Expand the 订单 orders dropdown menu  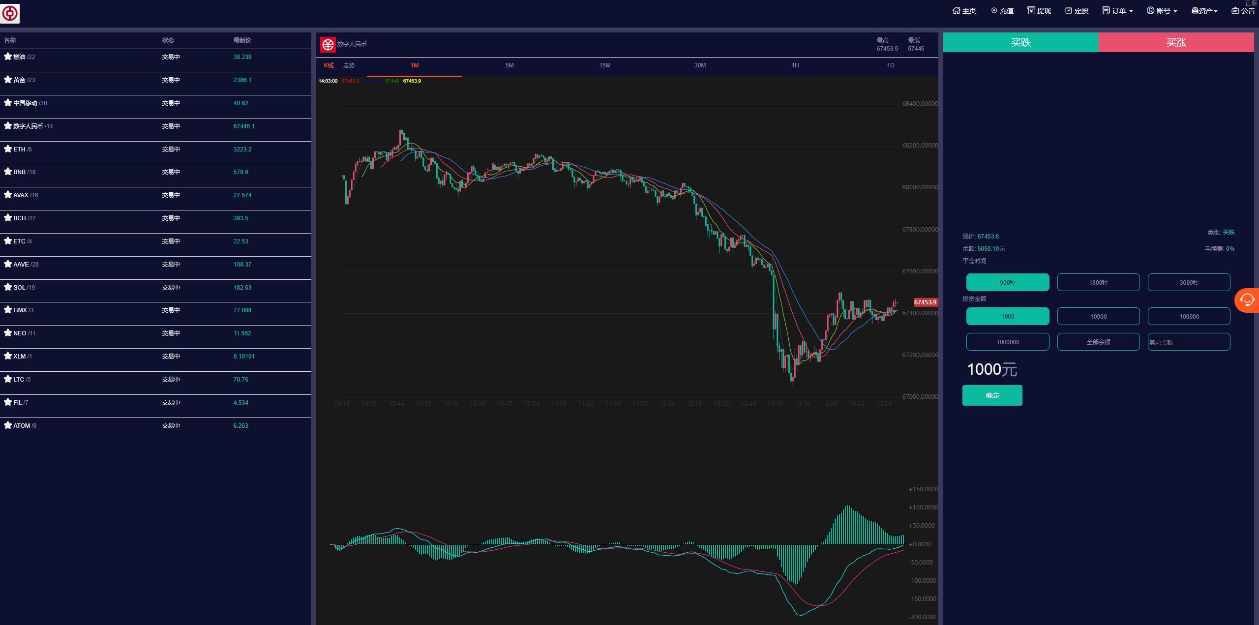click(1118, 11)
